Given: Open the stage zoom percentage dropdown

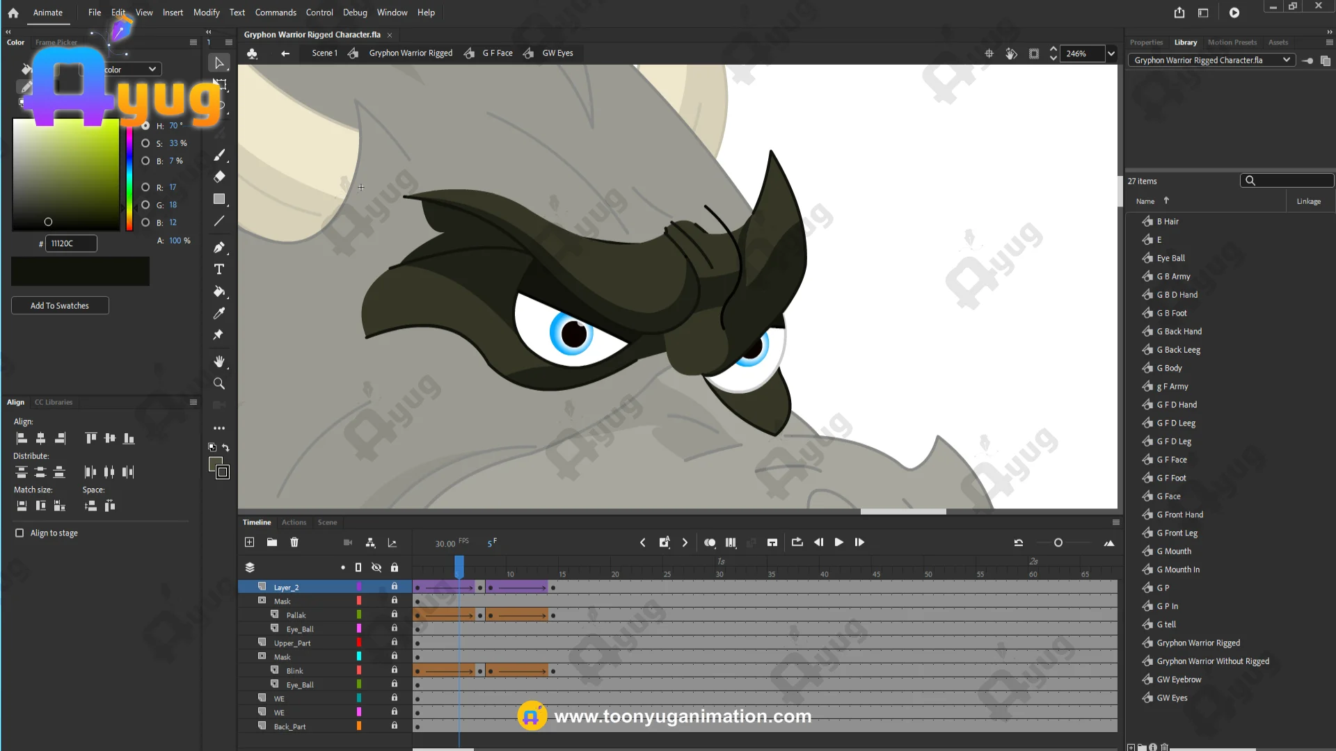Looking at the screenshot, I should pyautogui.click(x=1111, y=54).
